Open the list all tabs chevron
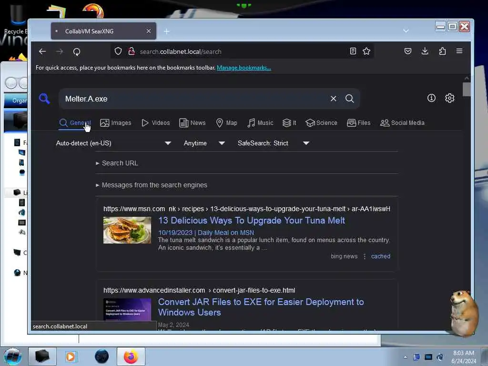Viewport: 488px width, 366px height. click(406, 31)
